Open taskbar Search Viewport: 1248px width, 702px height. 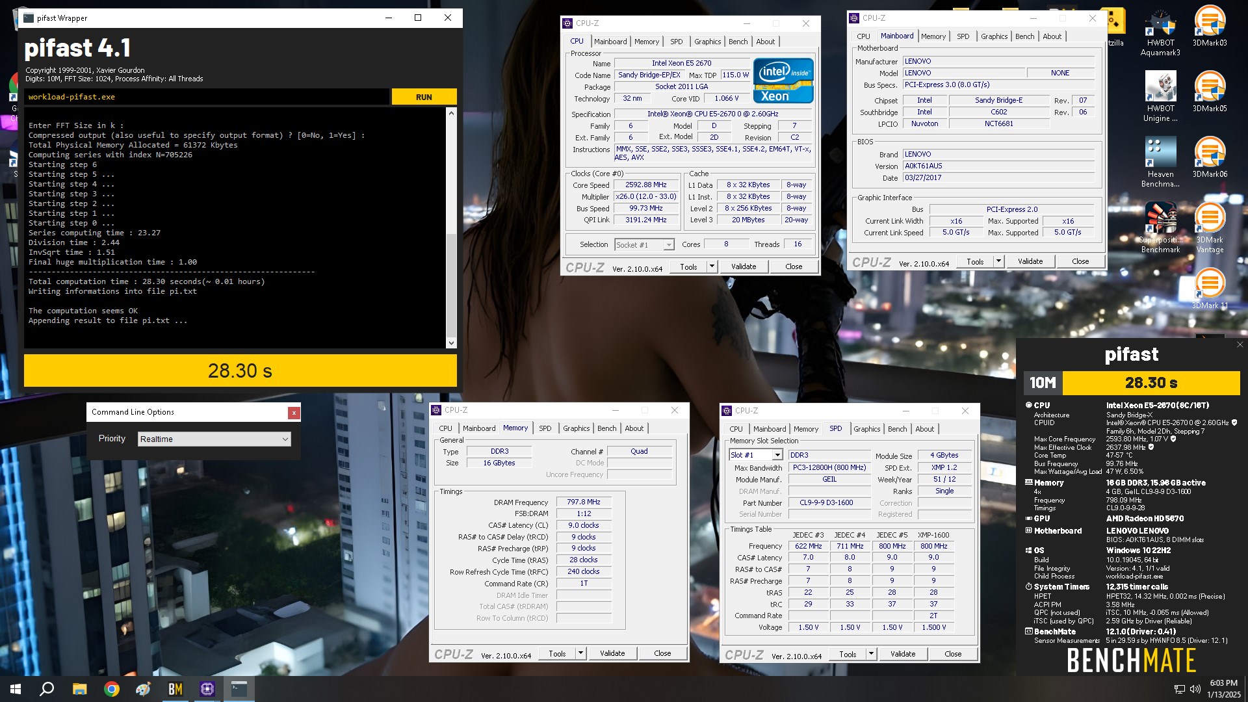point(47,689)
